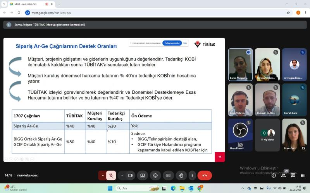Screen dimensions: 310x193
Task: Unmute the microphone in Meet toolbar
Action: pos(111,175)
